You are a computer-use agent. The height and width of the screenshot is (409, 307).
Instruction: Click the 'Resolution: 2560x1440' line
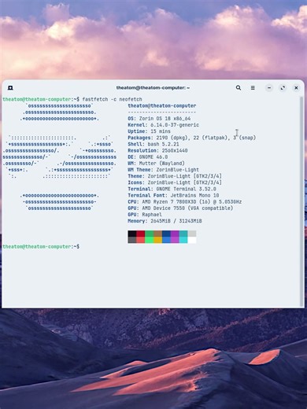pyautogui.click(x=157, y=150)
